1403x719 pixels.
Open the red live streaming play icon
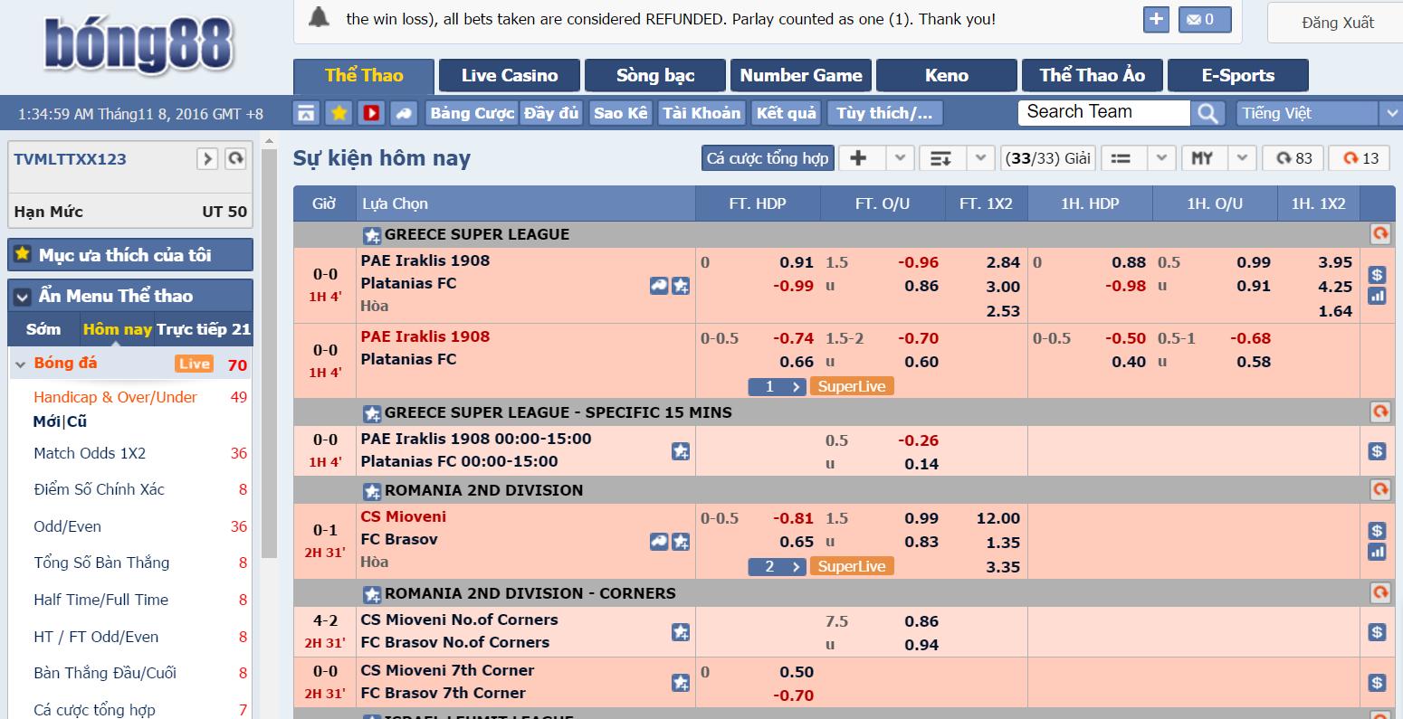click(371, 113)
